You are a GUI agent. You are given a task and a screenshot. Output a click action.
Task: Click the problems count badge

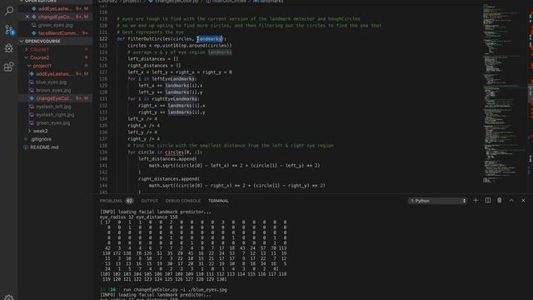coord(130,201)
